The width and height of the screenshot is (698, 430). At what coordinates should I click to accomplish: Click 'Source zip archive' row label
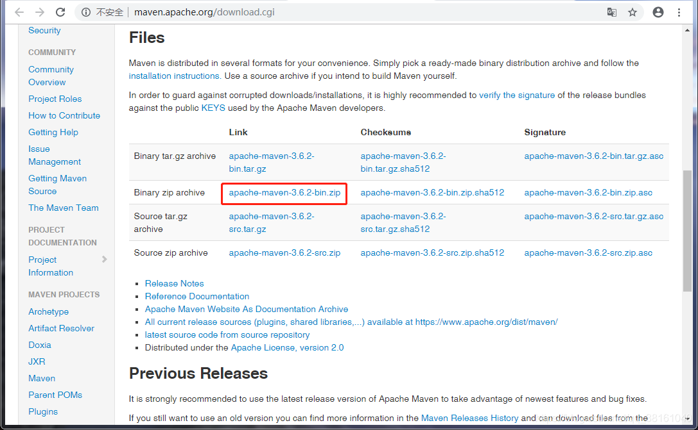tap(171, 252)
